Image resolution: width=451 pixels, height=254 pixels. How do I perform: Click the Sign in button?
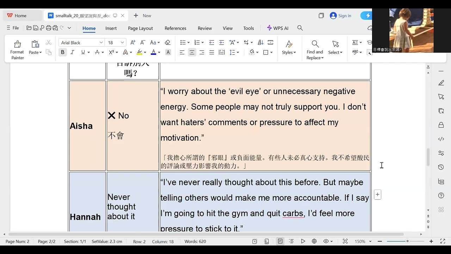tap(340, 16)
